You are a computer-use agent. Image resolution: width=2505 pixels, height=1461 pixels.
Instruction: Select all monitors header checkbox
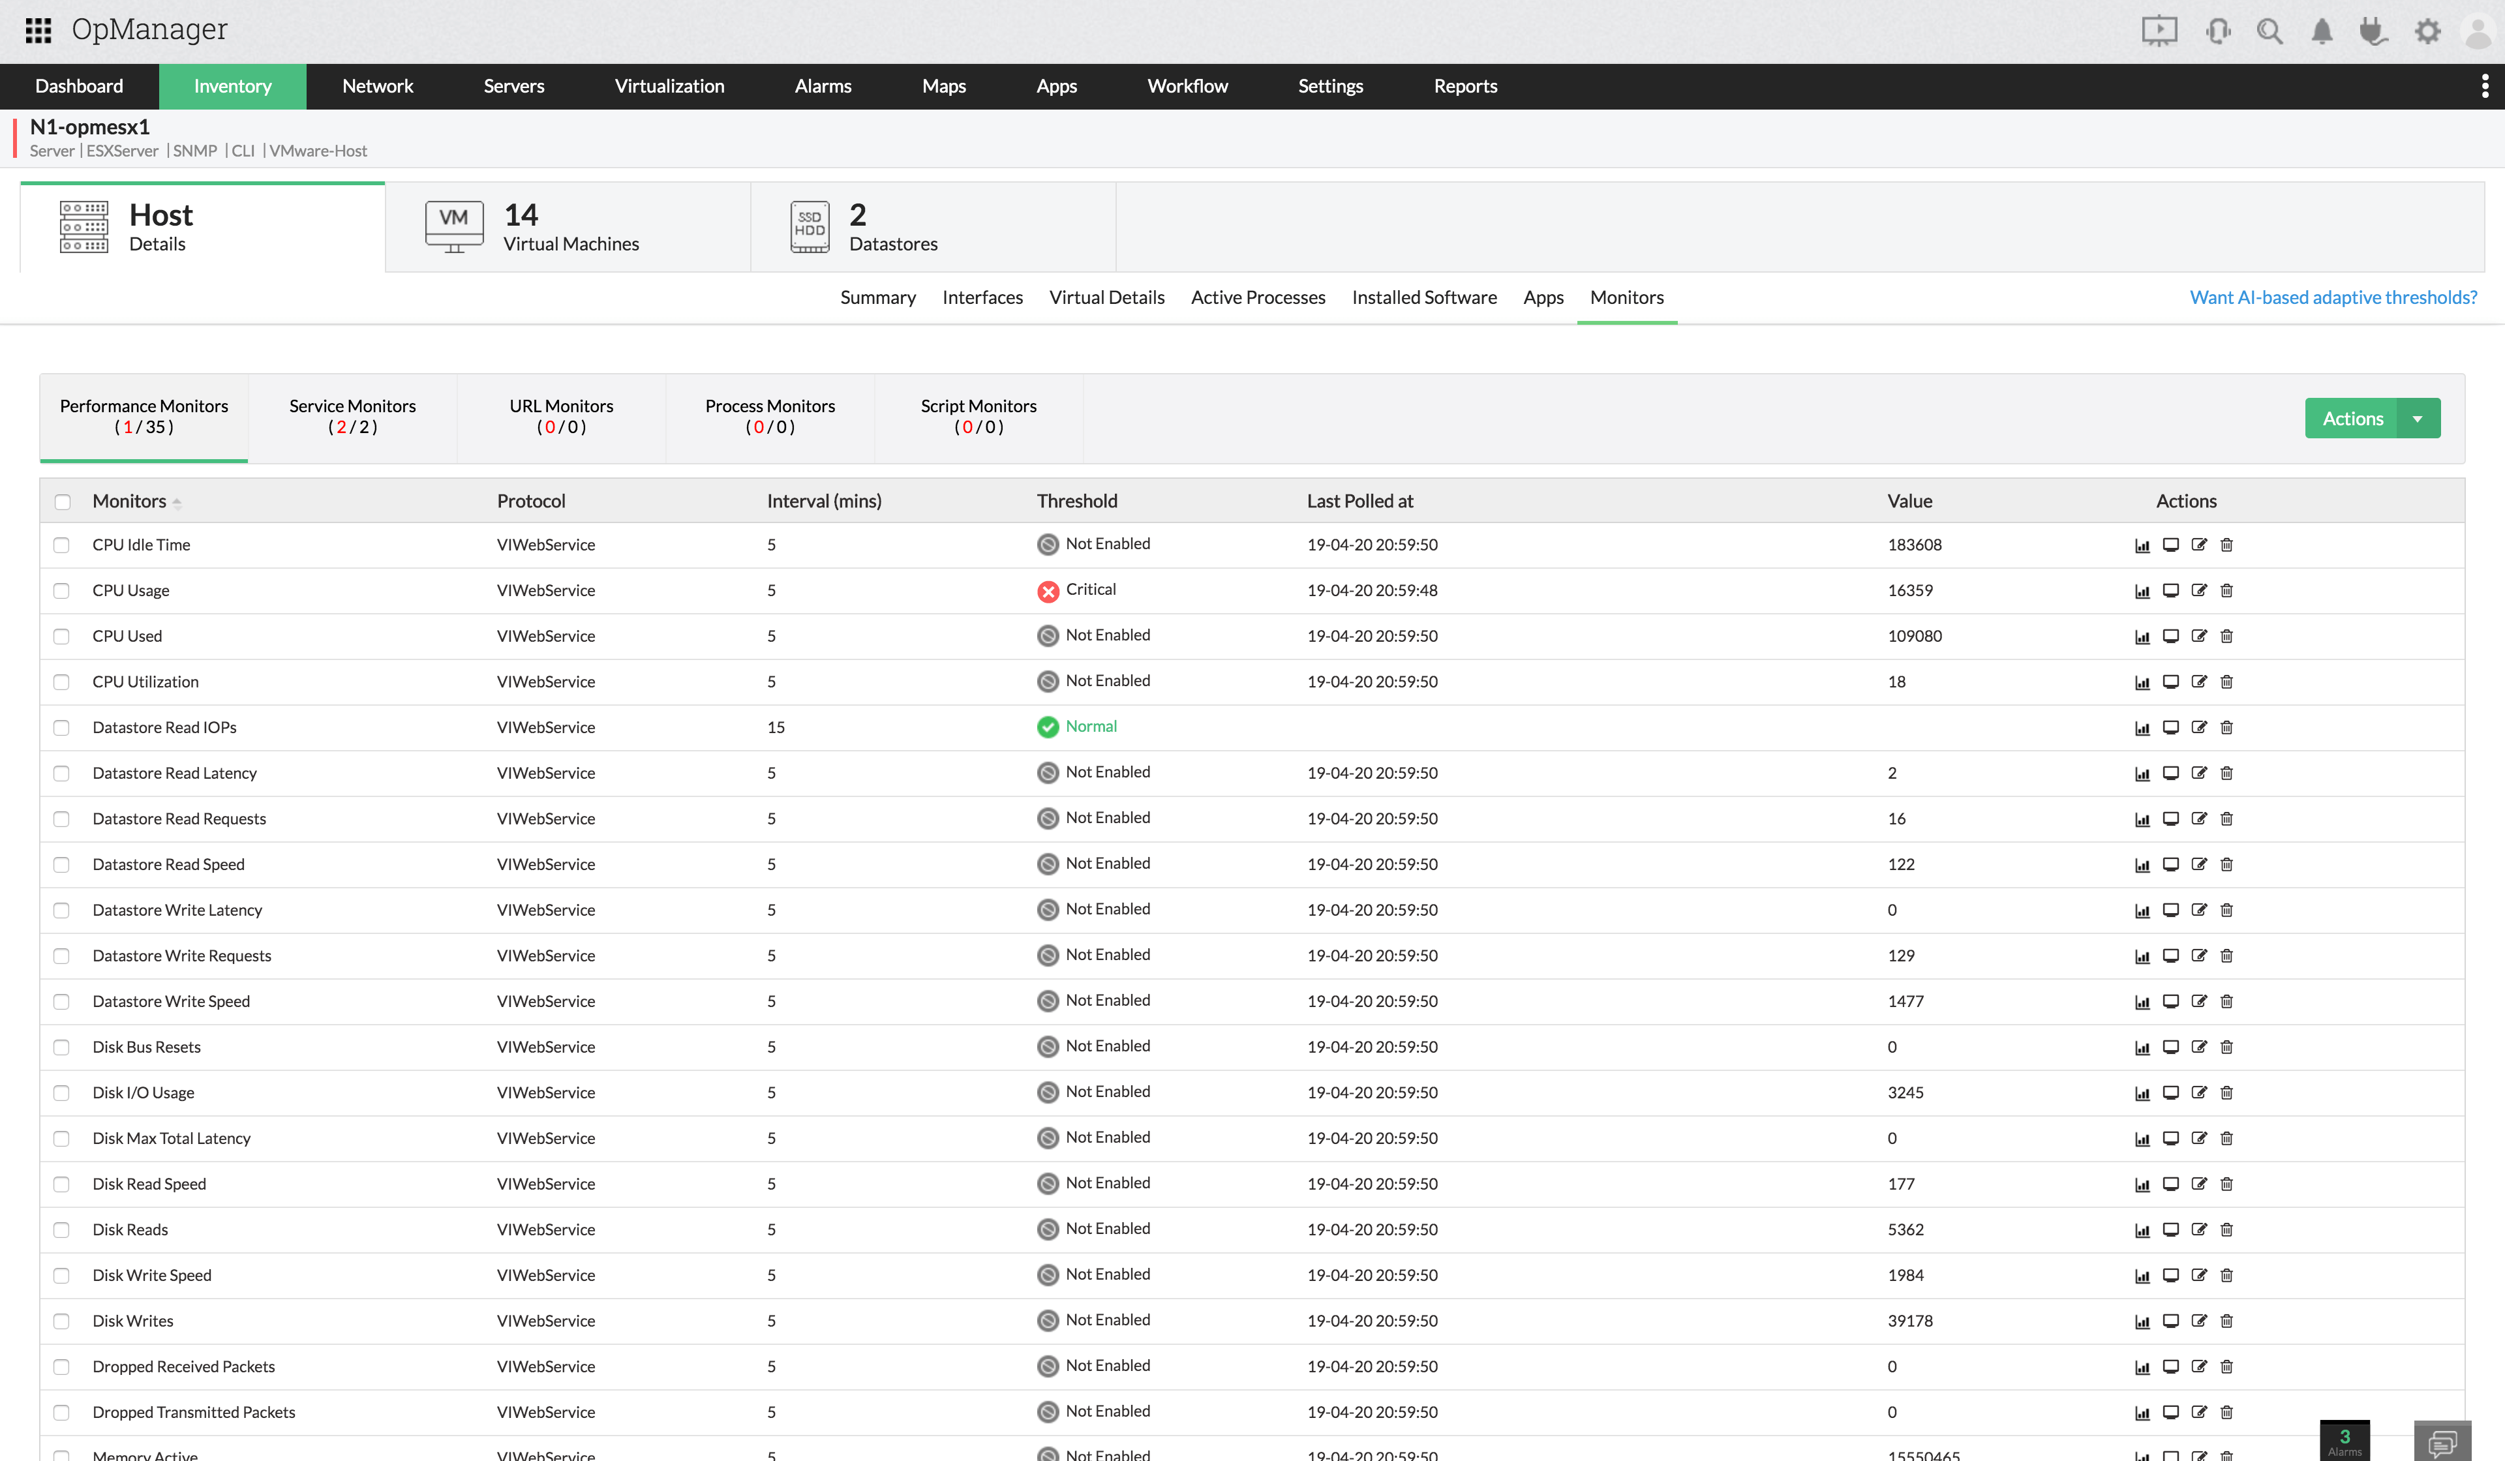63,502
